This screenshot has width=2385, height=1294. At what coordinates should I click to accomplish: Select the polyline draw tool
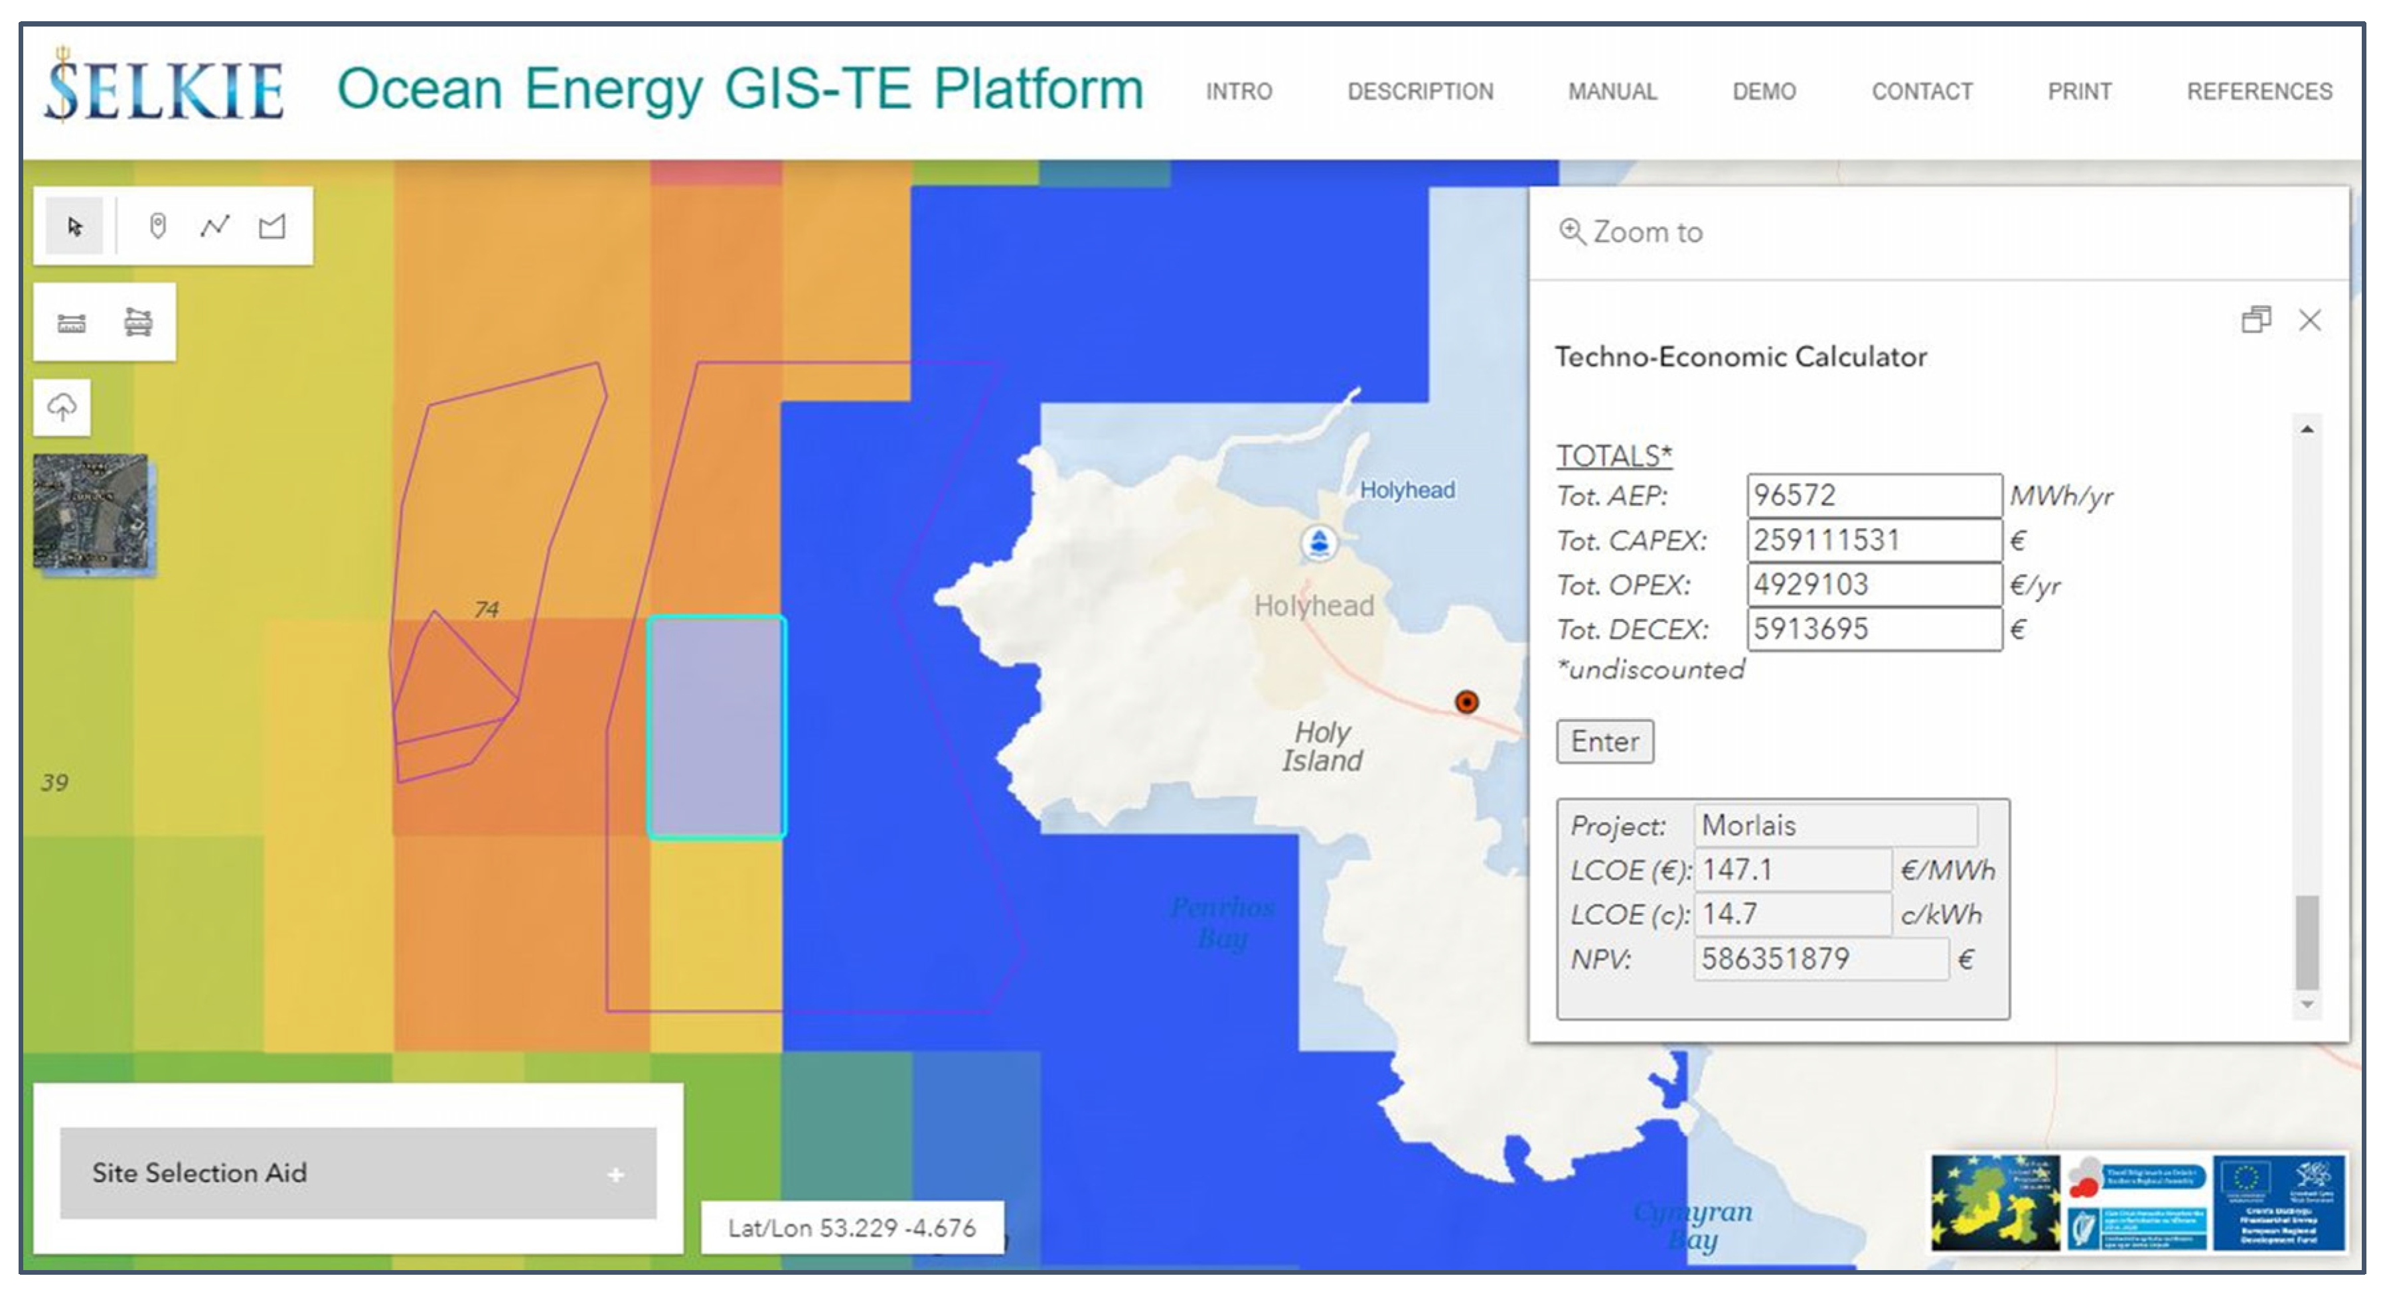[x=215, y=226]
